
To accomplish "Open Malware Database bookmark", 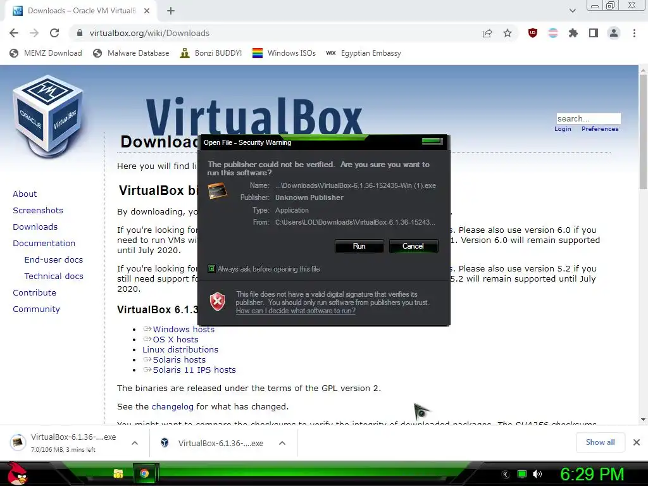I will (x=131, y=53).
